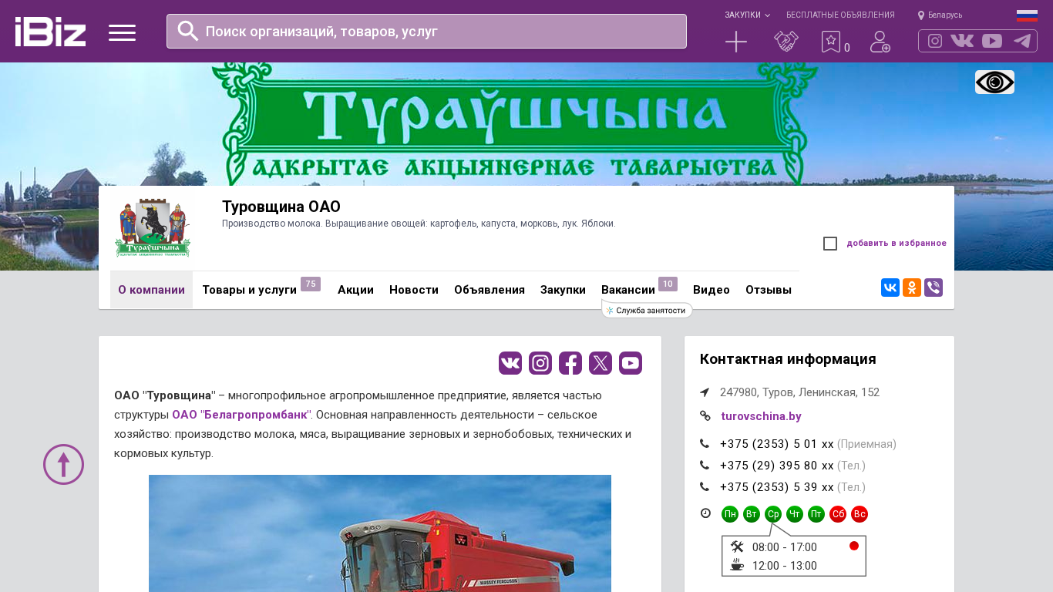Image resolution: width=1053 pixels, height=592 pixels.
Task: Click the address 247980, Туров, Ленинская, 152
Action: pos(799,392)
